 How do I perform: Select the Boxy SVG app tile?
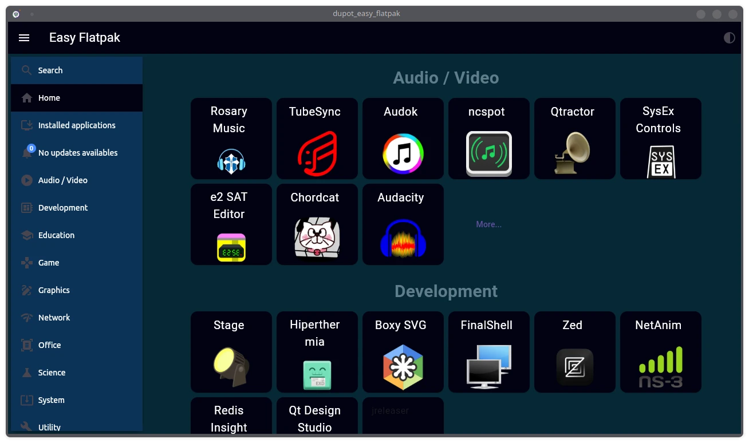(403, 352)
